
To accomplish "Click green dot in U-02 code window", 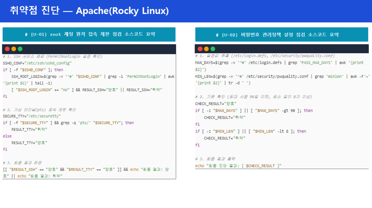I will (x=213, y=49).
